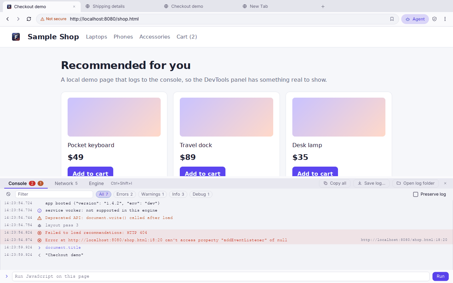Viewport: 453px width, 283px height.
Task: Bookmark this page with bookmark icon
Action: 392,19
